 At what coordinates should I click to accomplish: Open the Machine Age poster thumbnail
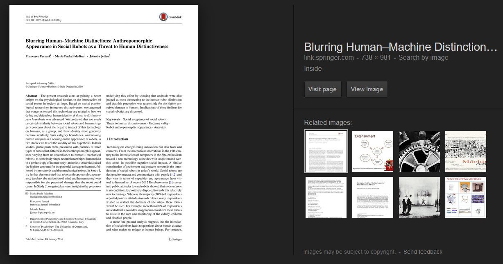click(x=466, y=151)
